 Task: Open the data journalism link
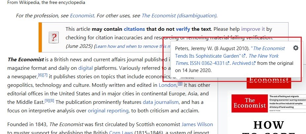point(161,102)
